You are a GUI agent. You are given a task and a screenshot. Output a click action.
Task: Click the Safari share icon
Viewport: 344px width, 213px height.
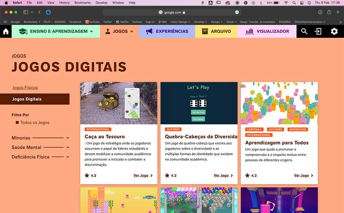coord(329,12)
